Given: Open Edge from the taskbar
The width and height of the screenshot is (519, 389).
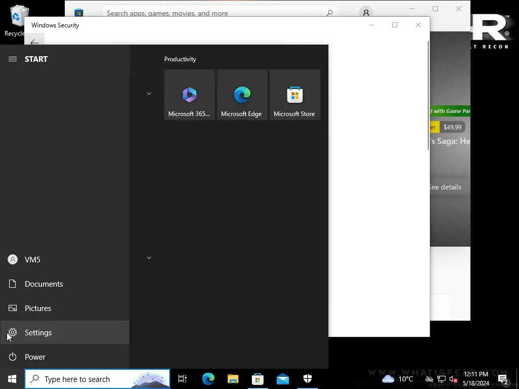Looking at the screenshot, I should (x=208, y=379).
